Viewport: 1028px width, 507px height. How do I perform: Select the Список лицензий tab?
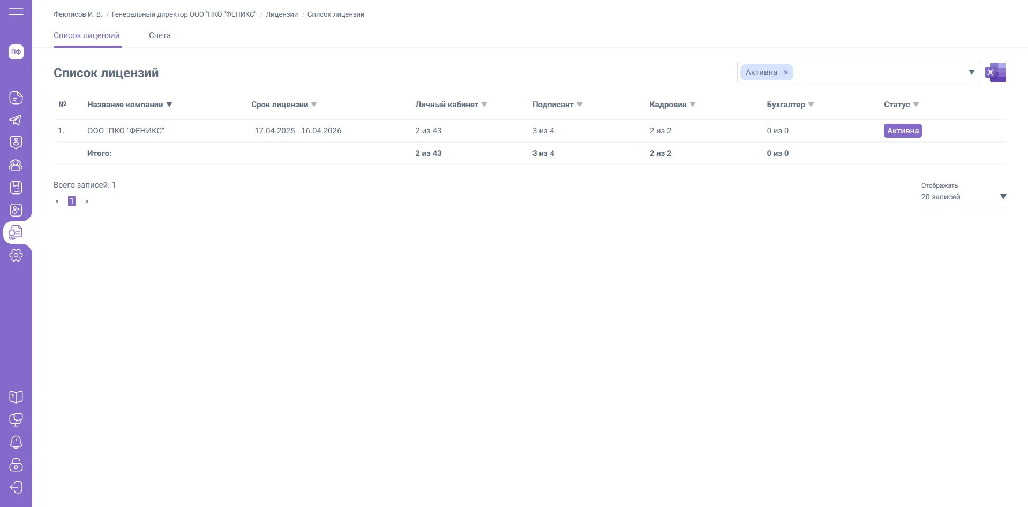point(87,35)
